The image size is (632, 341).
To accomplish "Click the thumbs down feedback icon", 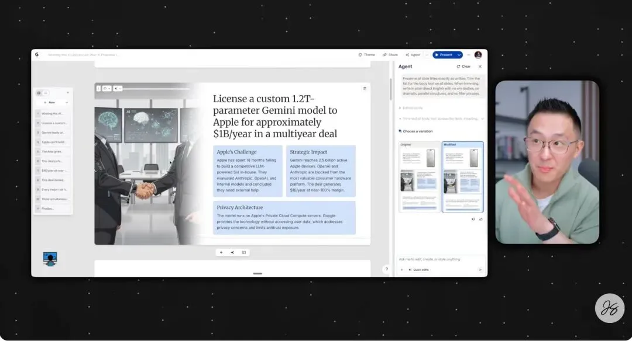I will point(473,219).
